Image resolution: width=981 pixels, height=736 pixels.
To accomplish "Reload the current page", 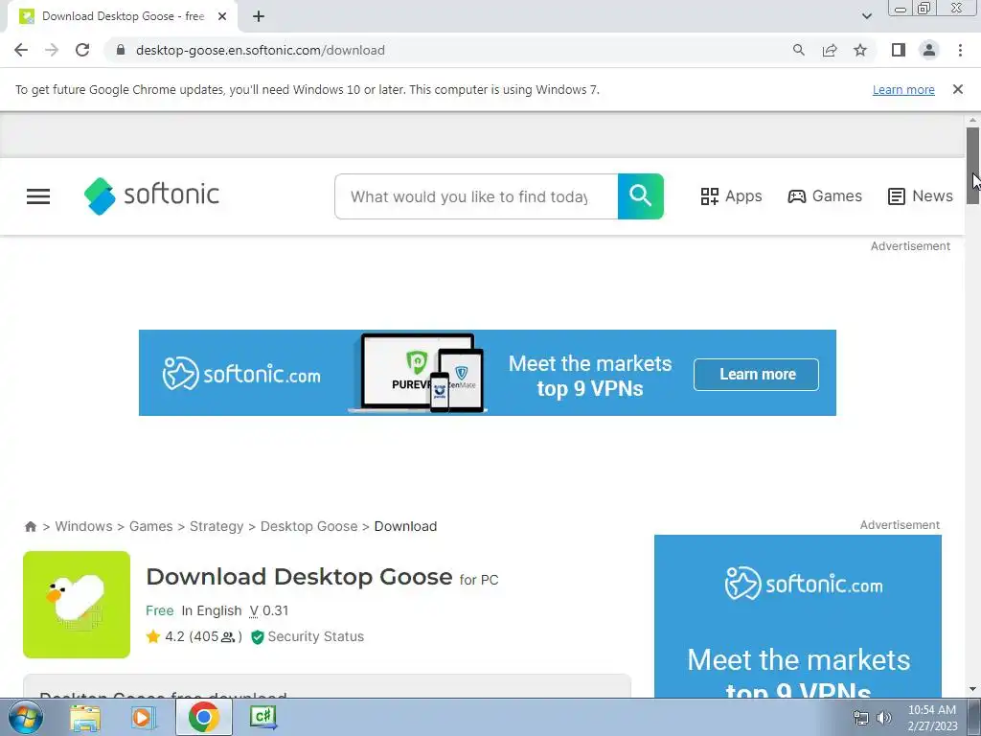I will pos(82,50).
